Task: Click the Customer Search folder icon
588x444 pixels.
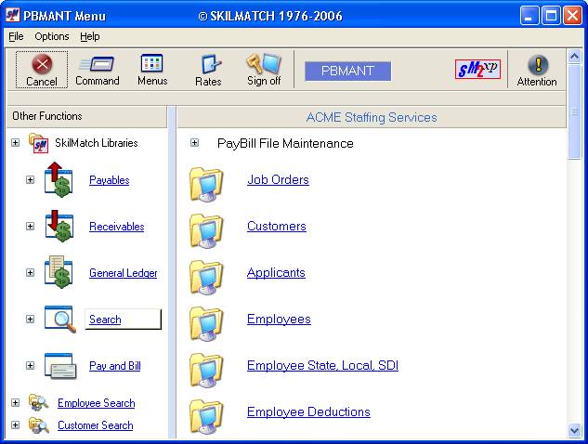Action: pos(38,425)
